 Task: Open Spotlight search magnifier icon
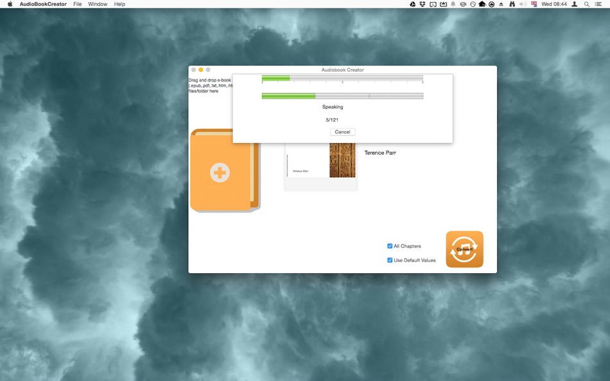(x=587, y=4)
